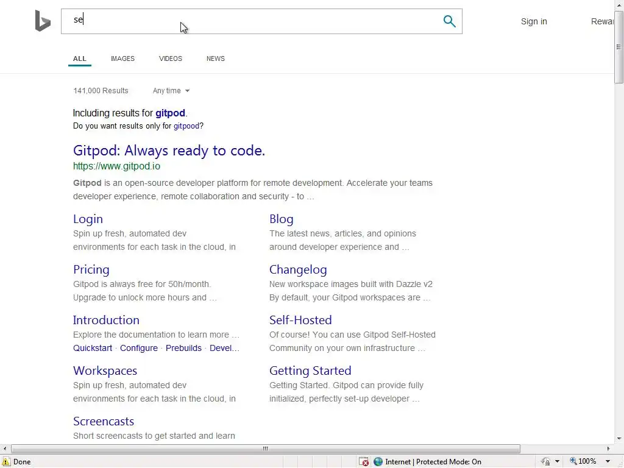624x468 pixels.
Task: Click the horizontal scrollbar right arrow
Action: click(608, 449)
